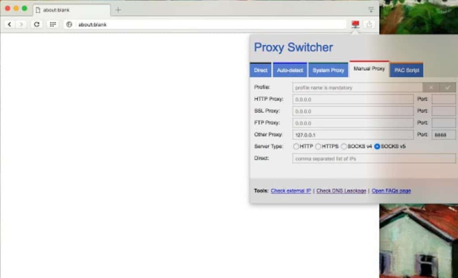Confirm profile name with the checkmark icon
Screen dimensions: 458x278
click(x=448, y=87)
